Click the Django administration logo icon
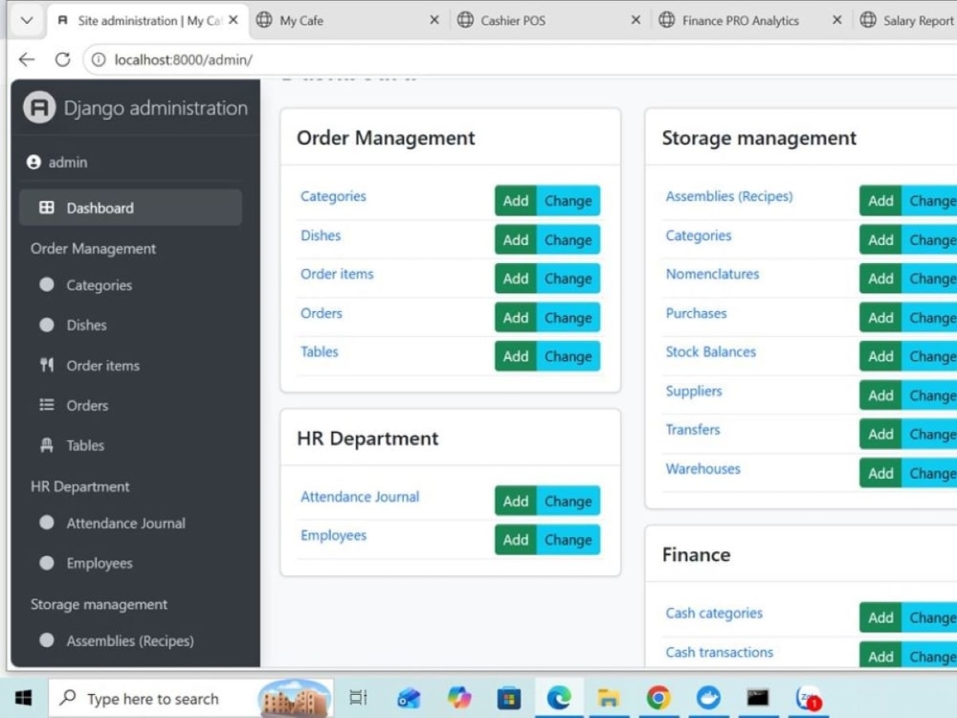Image resolution: width=957 pixels, height=718 pixels. [39, 107]
